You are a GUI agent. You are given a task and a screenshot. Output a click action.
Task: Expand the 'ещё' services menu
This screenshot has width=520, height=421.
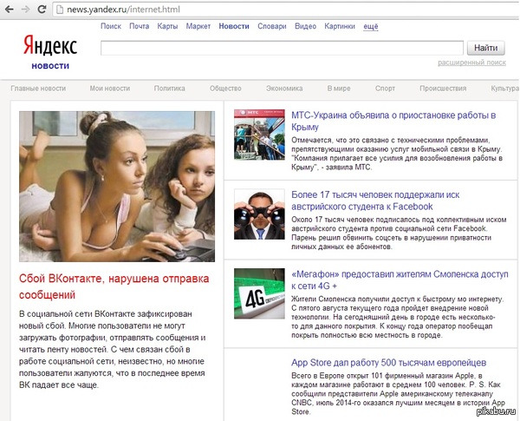[370, 26]
